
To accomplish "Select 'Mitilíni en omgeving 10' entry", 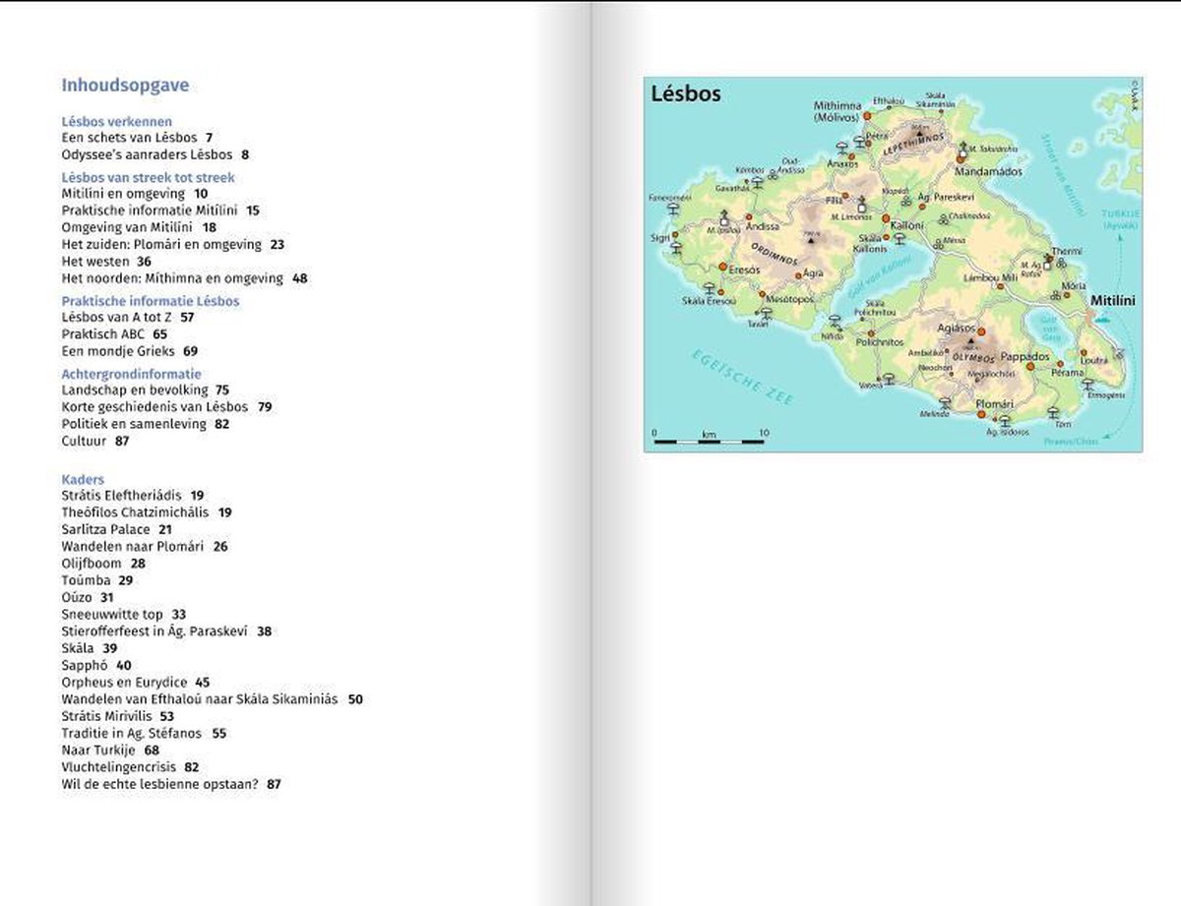I will [x=135, y=194].
